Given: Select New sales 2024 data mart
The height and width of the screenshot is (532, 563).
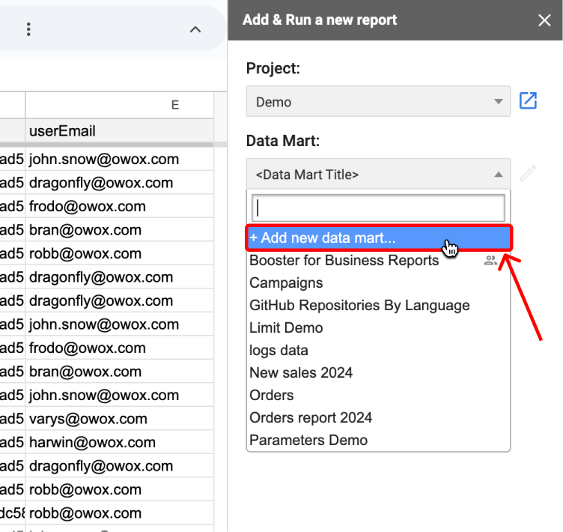Looking at the screenshot, I should click(379, 372).
